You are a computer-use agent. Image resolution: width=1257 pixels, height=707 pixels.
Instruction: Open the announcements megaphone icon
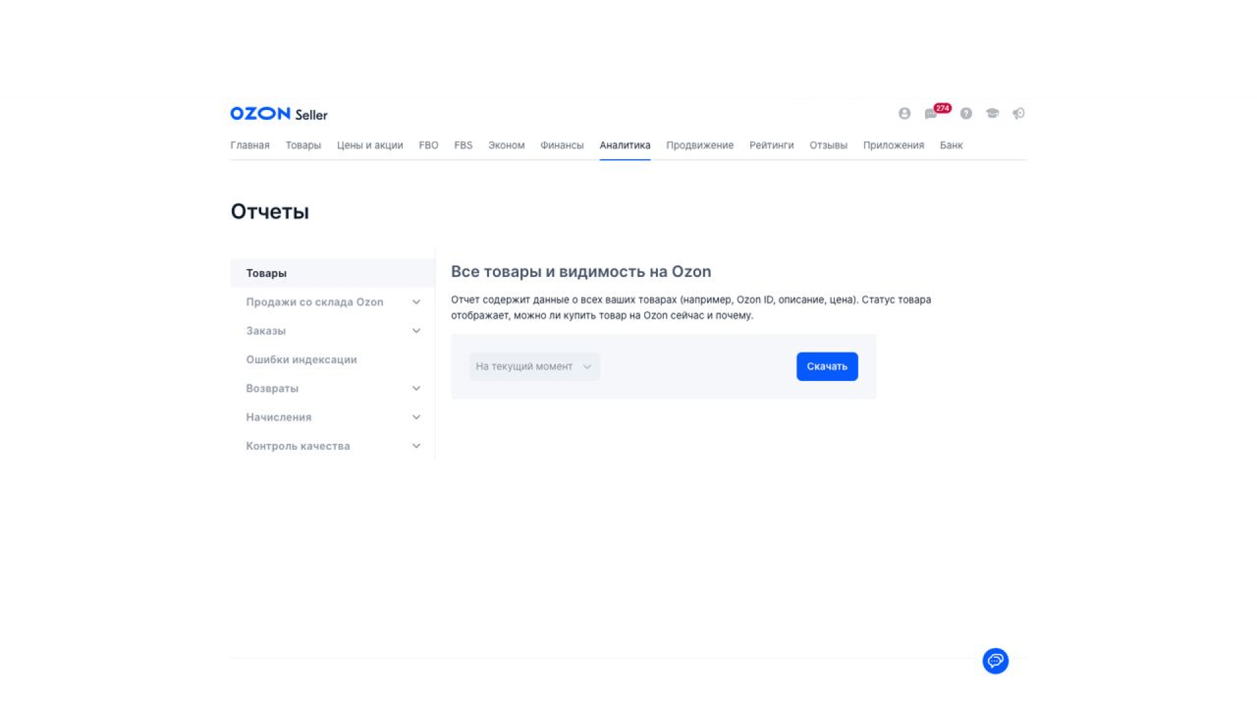(1018, 113)
